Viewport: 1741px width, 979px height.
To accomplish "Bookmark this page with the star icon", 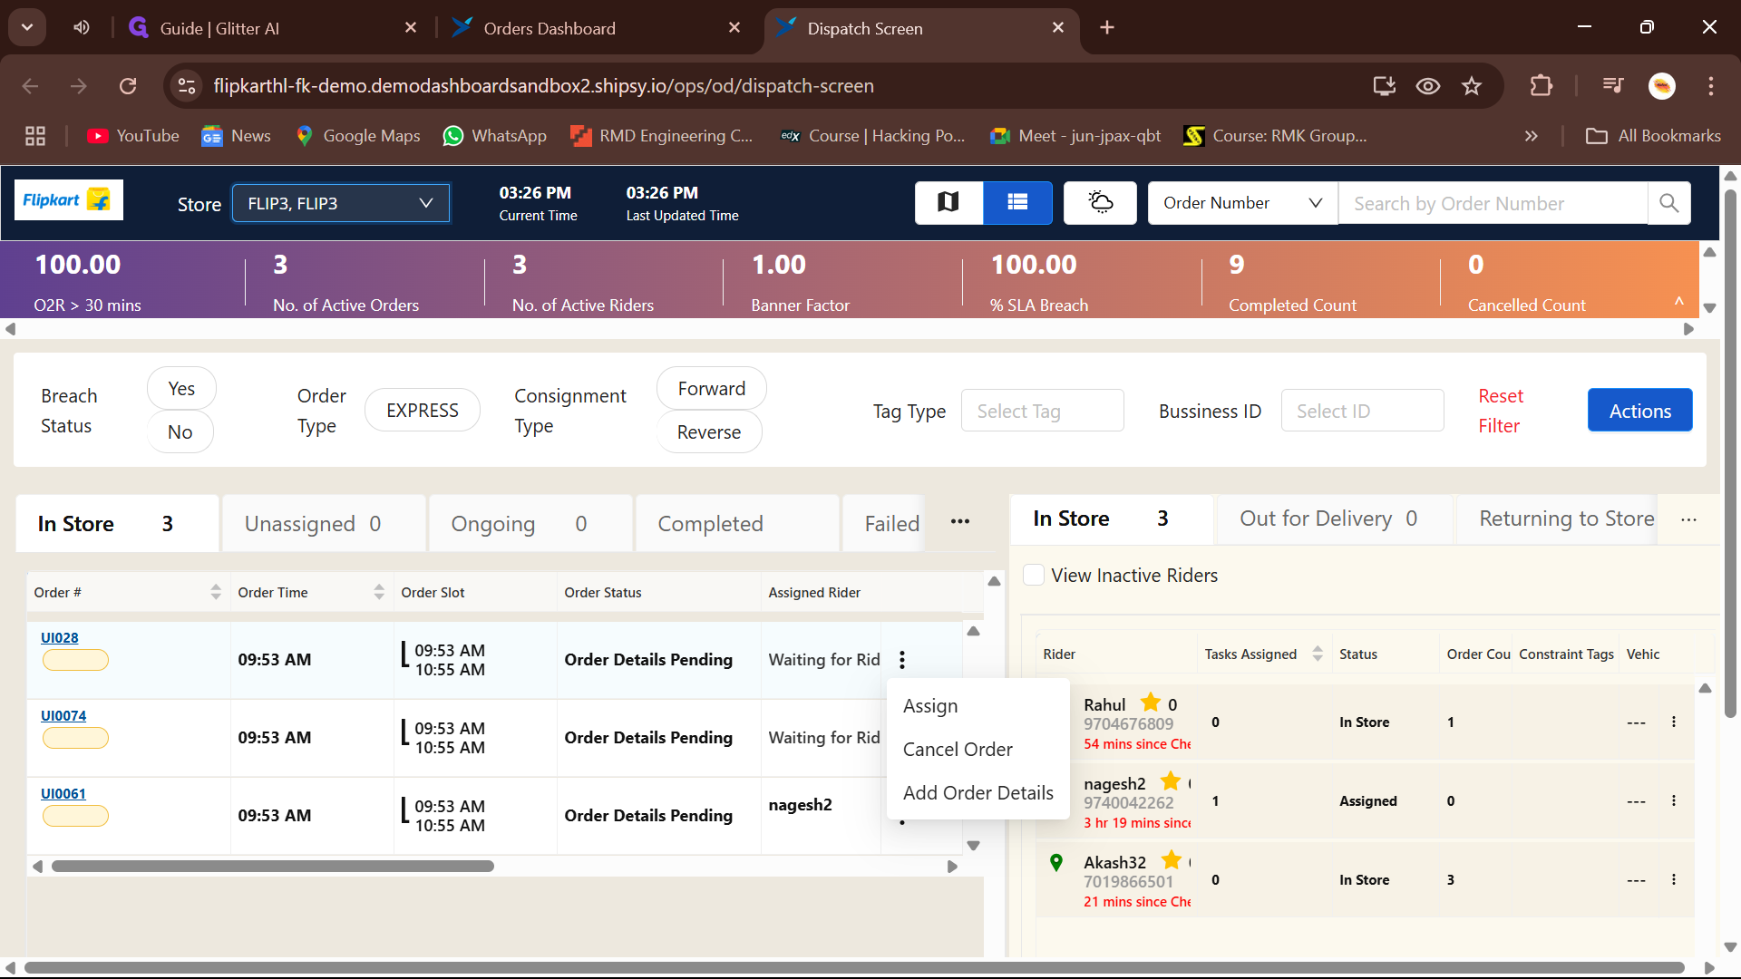I will (x=1472, y=86).
